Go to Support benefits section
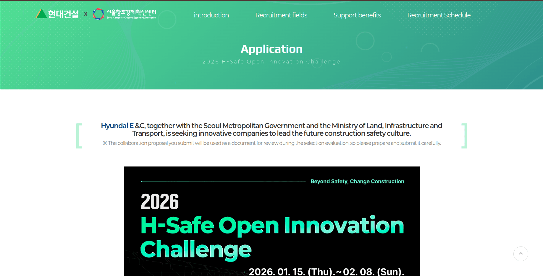The width and height of the screenshot is (543, 276). pyautogui.click(x=357, y=15)
